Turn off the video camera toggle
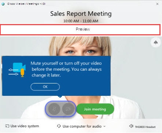Viewport: 162px width, 133px height. 68,109
